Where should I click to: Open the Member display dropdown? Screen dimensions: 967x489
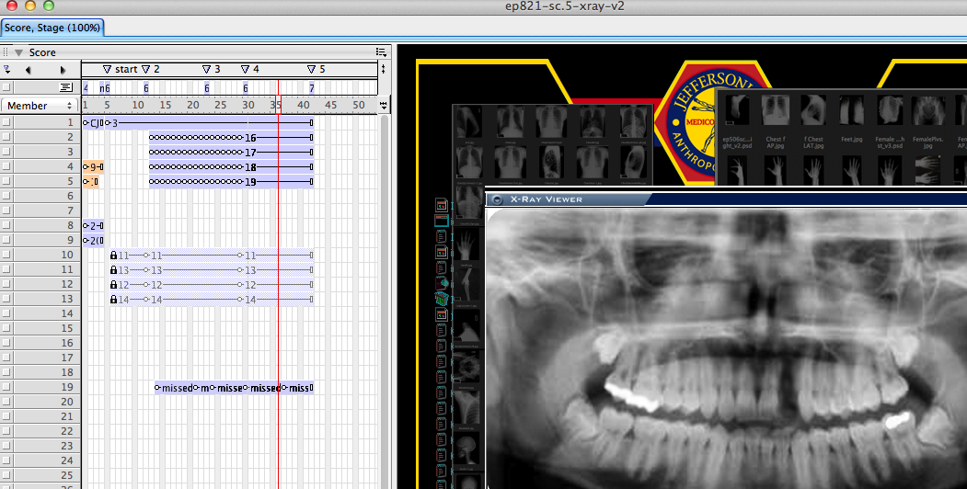40,106
